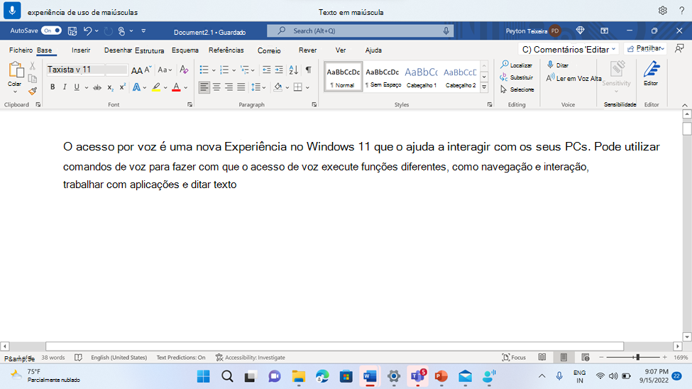Toggle Superscript formatting
The image size is (692, 389).
pos(123,87)
